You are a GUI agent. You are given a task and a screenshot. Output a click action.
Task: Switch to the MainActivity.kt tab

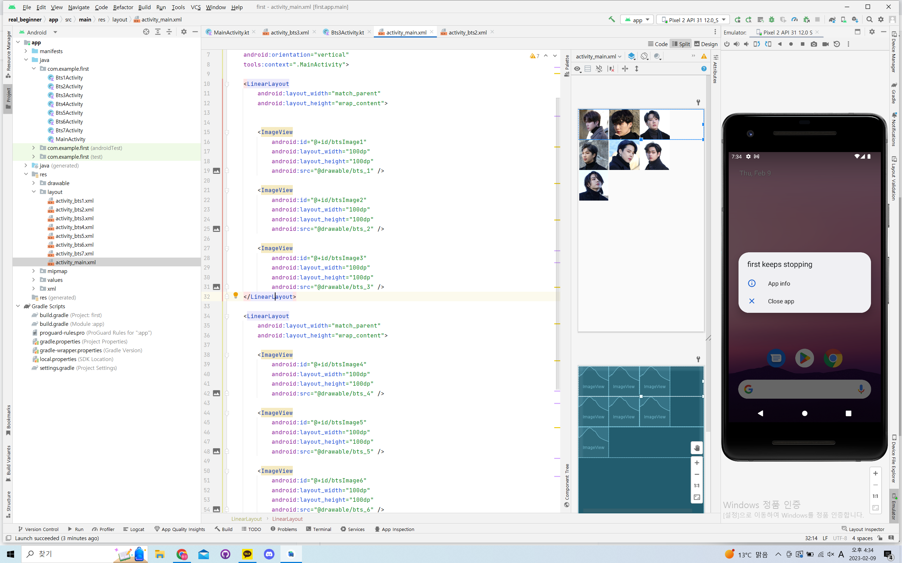tap(231, 32)
